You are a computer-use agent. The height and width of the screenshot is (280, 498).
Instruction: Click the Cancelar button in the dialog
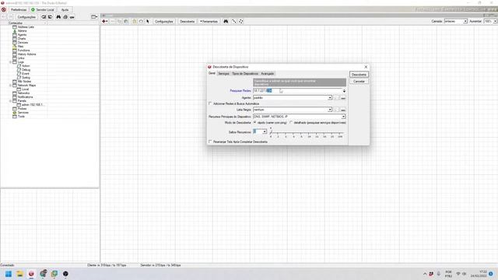pyautogui.click(x=359, y=82)
